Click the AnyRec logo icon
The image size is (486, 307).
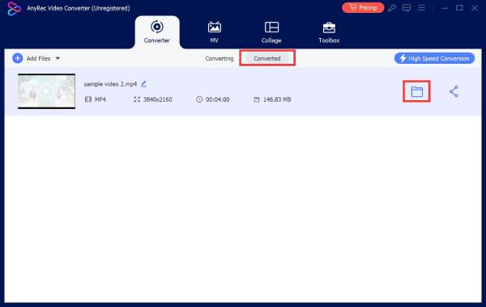coord(14,9)
